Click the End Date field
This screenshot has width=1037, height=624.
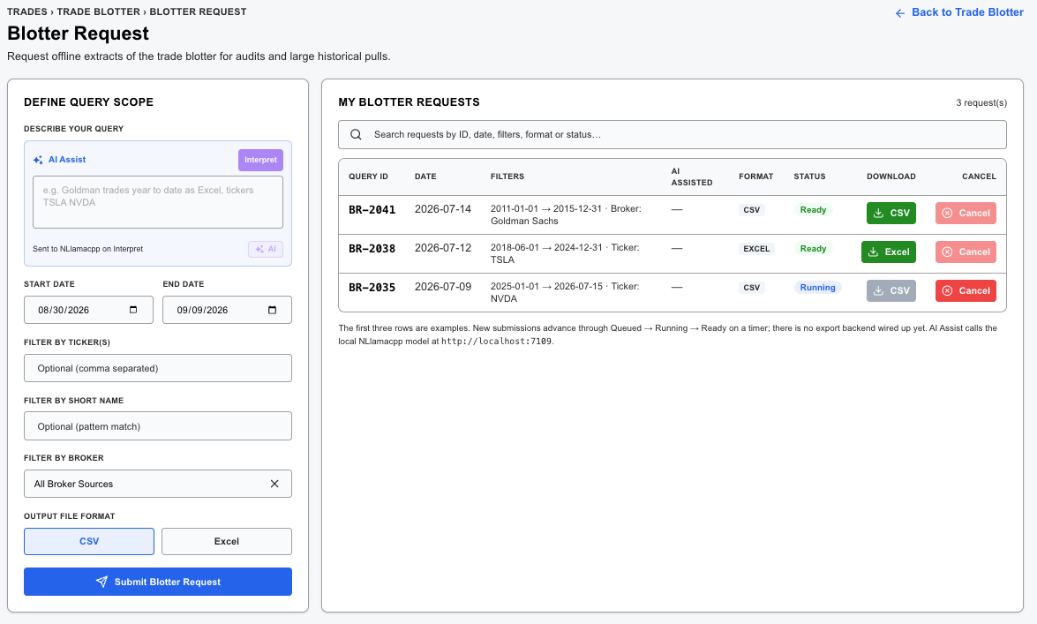(227, 310)
